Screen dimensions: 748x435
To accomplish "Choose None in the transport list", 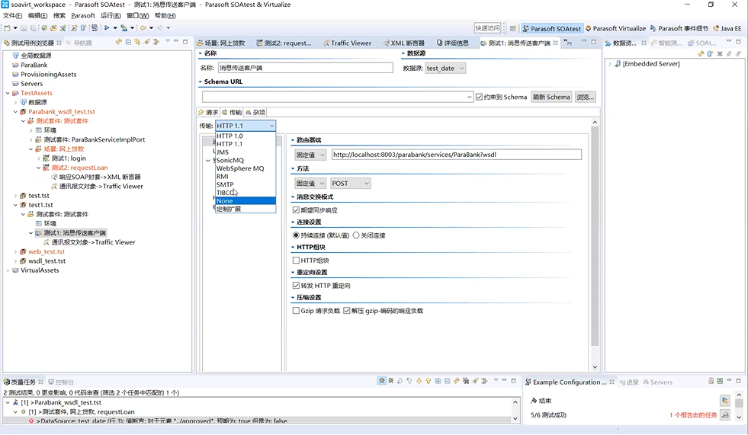I will pyautogui.click(x=246, y=201).
